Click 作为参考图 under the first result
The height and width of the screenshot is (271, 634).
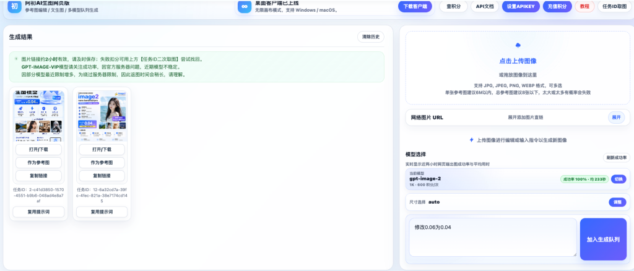click(x=38, y=163)
